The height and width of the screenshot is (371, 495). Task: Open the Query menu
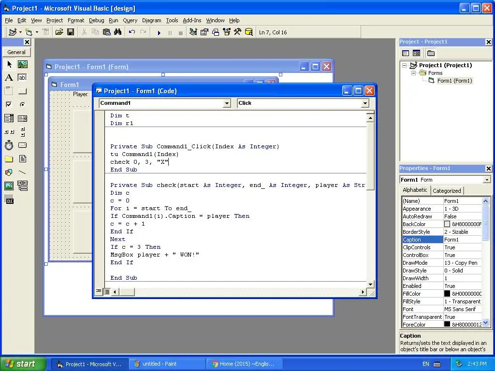(130, 20)
